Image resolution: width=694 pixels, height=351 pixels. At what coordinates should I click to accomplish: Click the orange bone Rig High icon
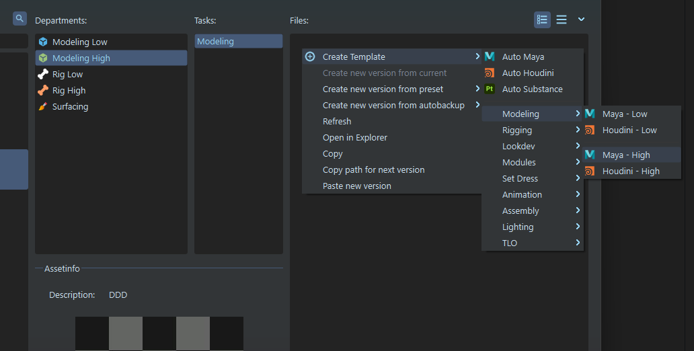click(43, 91)
